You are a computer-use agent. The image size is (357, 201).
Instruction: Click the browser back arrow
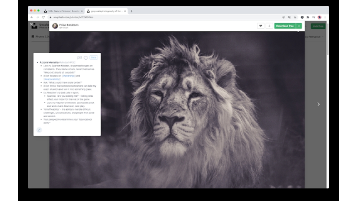[32, 17]
